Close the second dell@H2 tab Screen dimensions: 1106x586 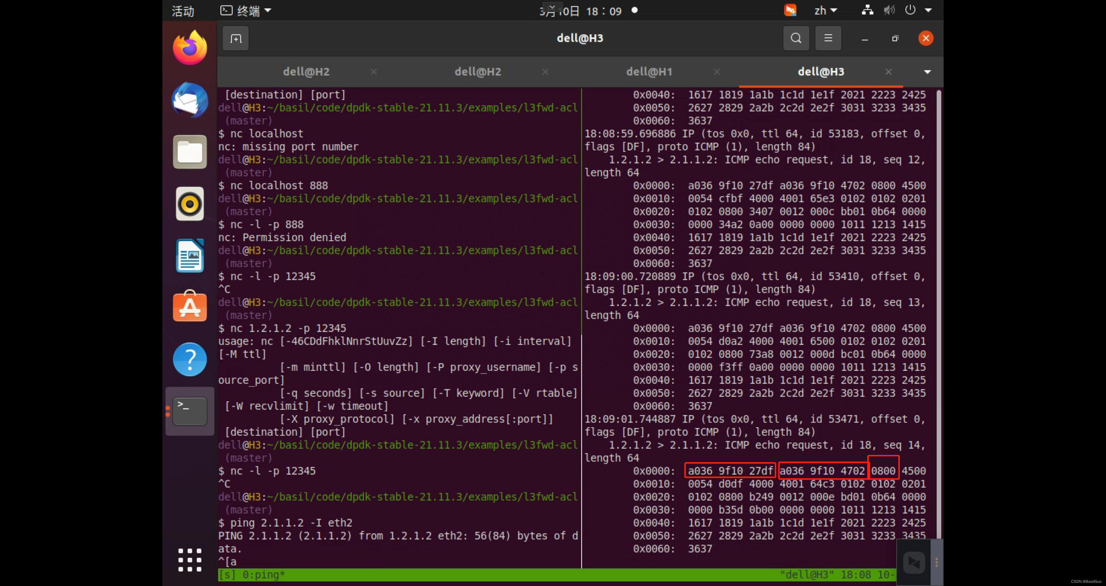[x=545, y=72]
